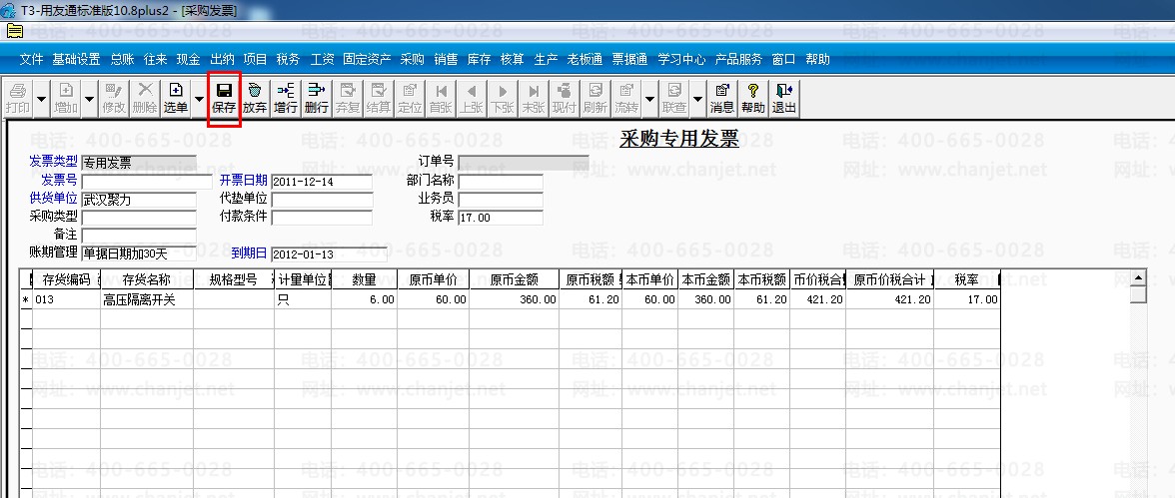Open the 总账 menu
Image resolution: width=1175 pixels, height=498 pixels.
coord(122,59)
